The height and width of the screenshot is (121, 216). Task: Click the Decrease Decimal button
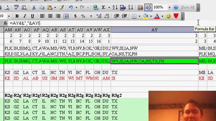107,16
